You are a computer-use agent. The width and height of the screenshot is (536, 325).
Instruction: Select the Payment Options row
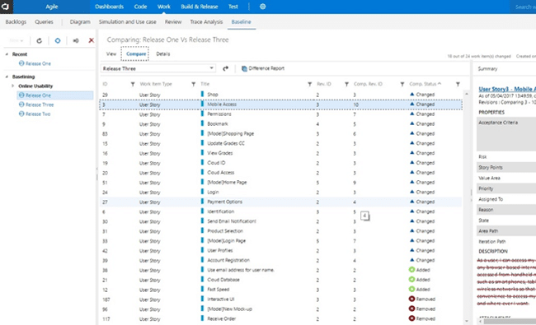tap(280, 202)
